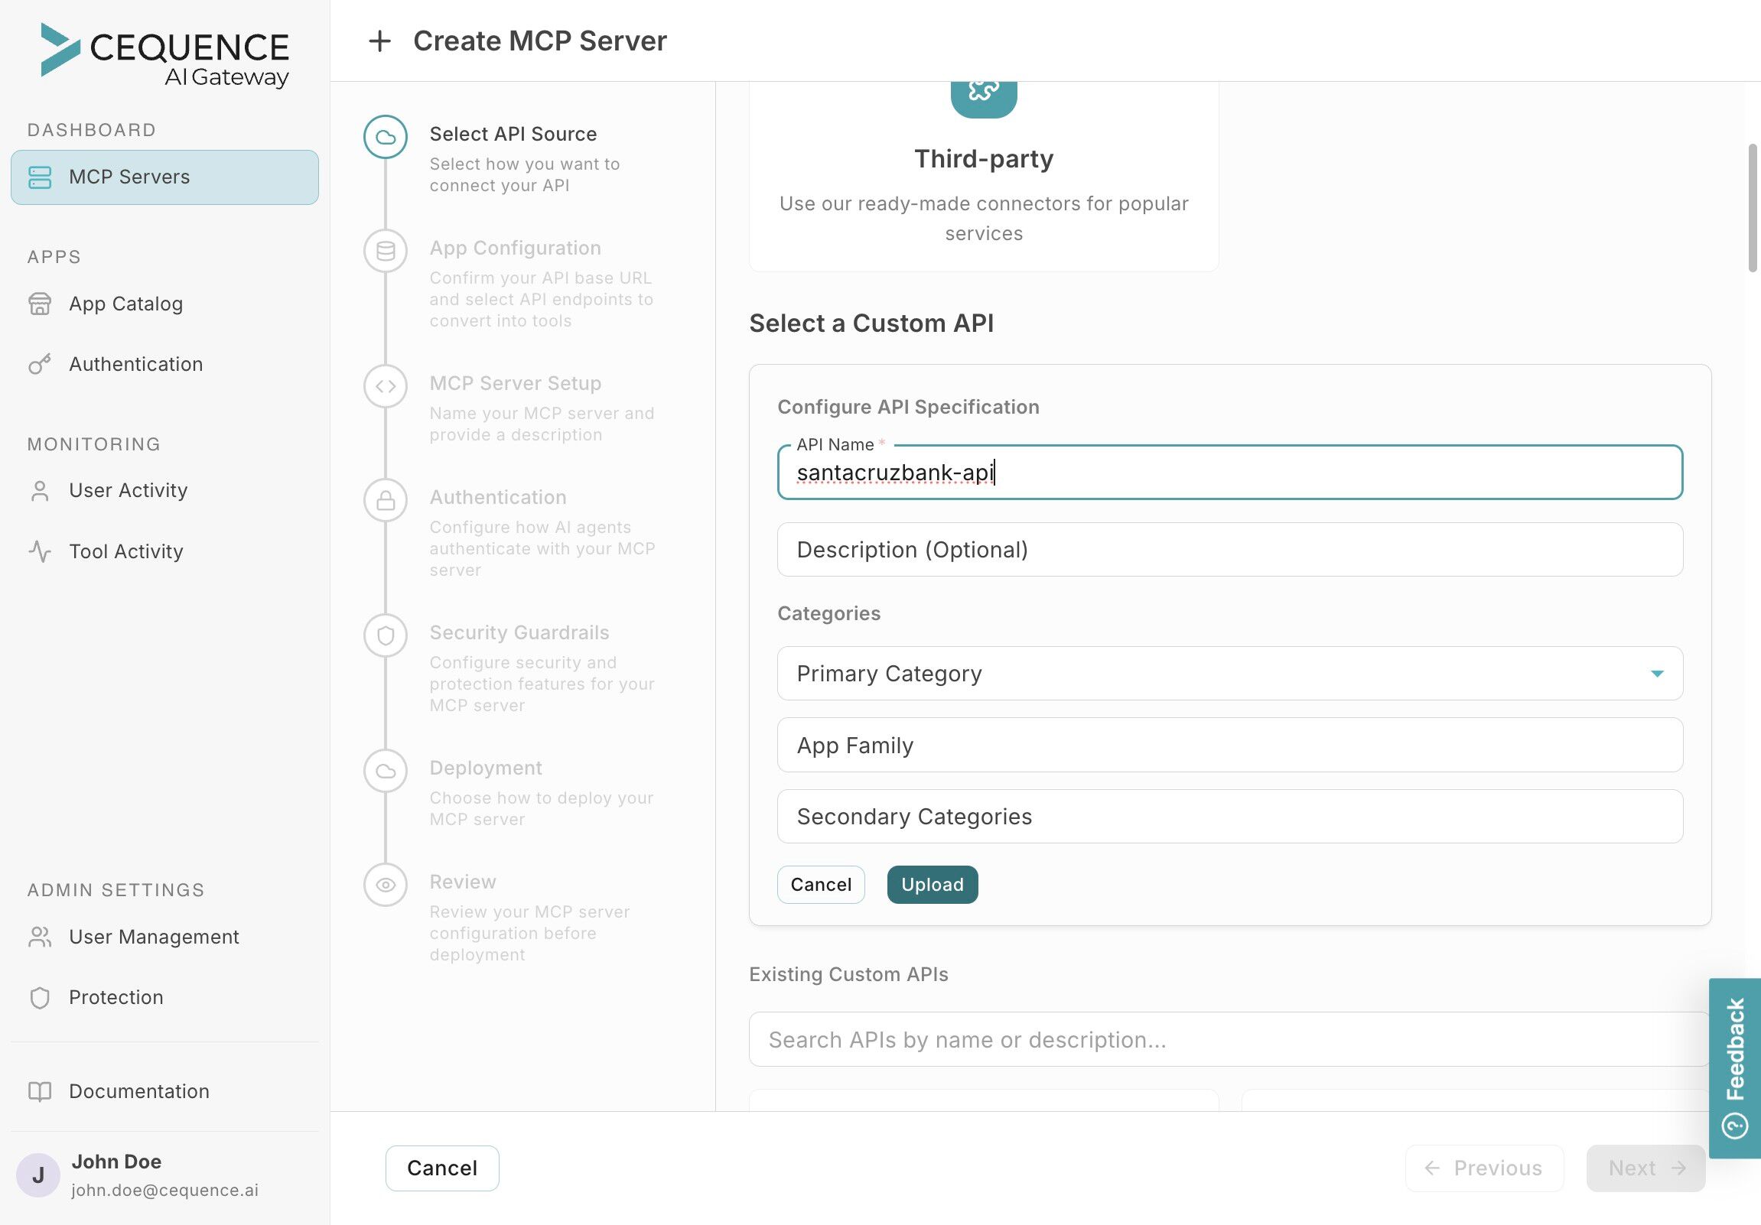Open Tool Activity monitoring page
The height and width of the screenshot is (1225, 1761).
(125, 551)
